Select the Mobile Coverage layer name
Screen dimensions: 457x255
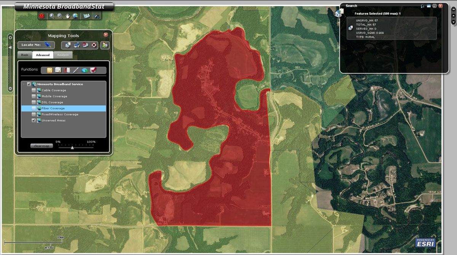(54, 96)
